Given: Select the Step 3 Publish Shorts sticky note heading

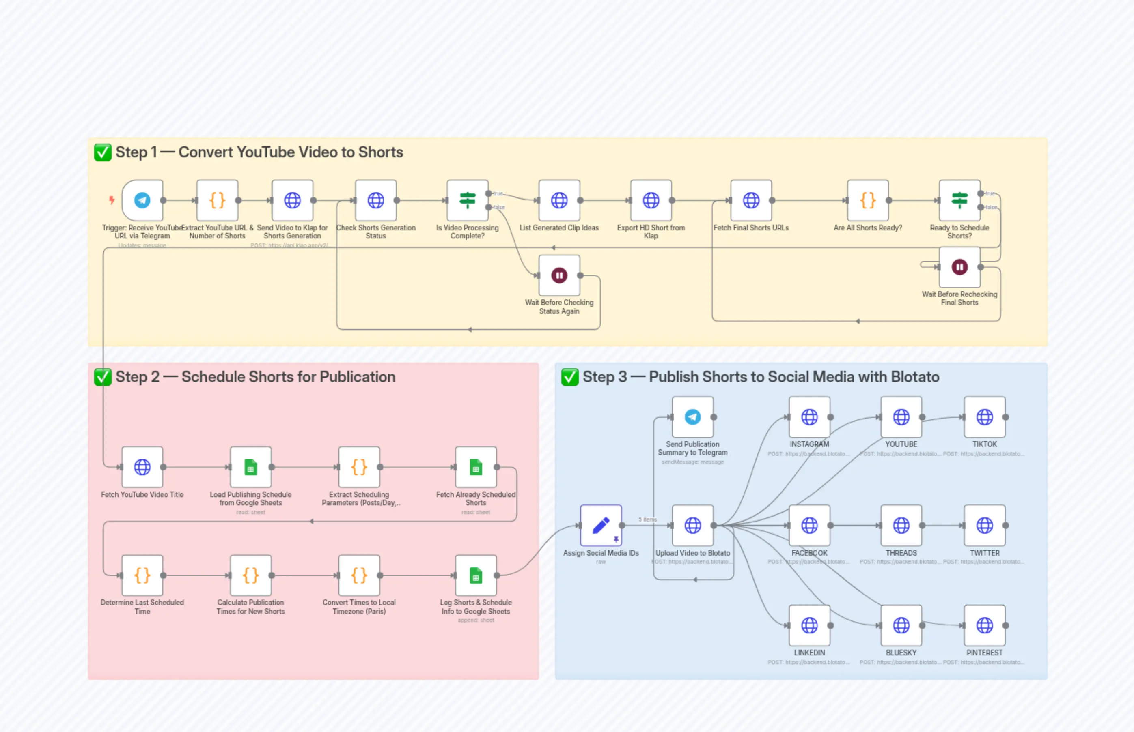Looking at the screenshot, I should [760, 377].
